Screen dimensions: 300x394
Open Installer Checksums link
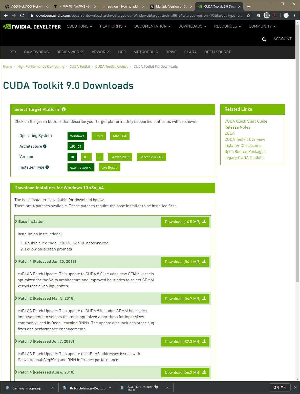243,146
